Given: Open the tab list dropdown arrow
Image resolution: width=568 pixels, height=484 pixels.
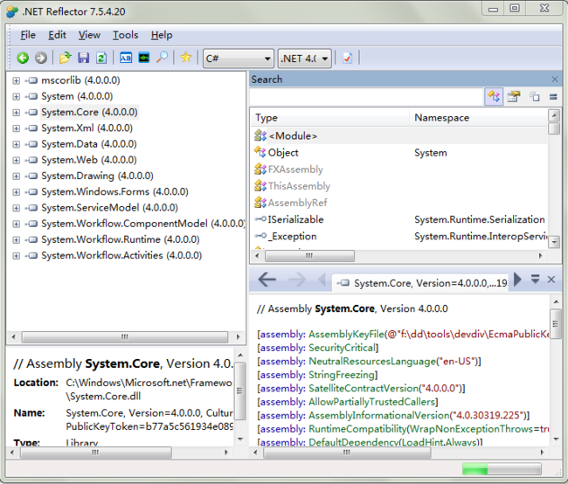Looking at the screenshot, I should (535, 279).
